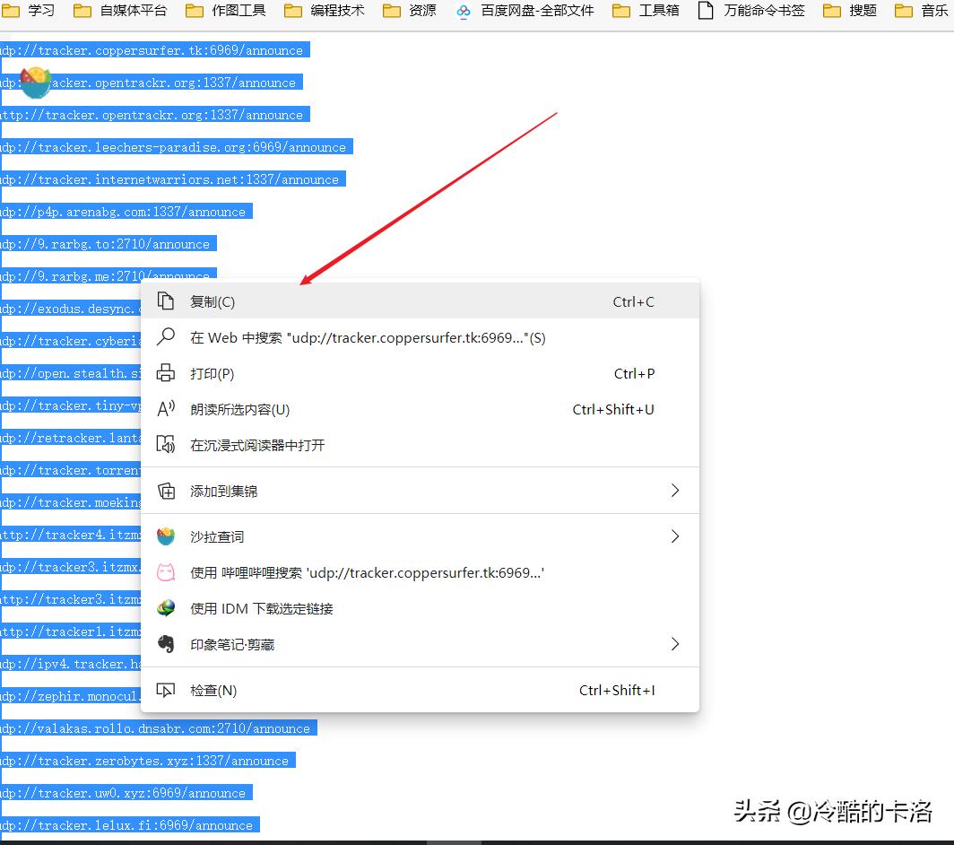Click the IDM download extension icon
Screen dimensions: 954x845
click(x=166, y=607)
